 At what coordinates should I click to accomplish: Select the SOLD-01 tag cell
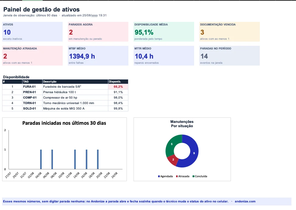(x=32, y=108)
